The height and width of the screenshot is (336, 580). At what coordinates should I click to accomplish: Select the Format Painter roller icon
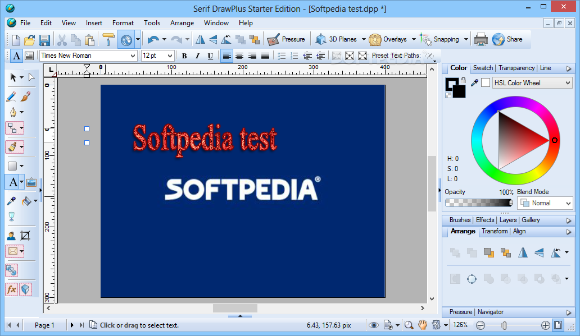[x=108, y=39]
